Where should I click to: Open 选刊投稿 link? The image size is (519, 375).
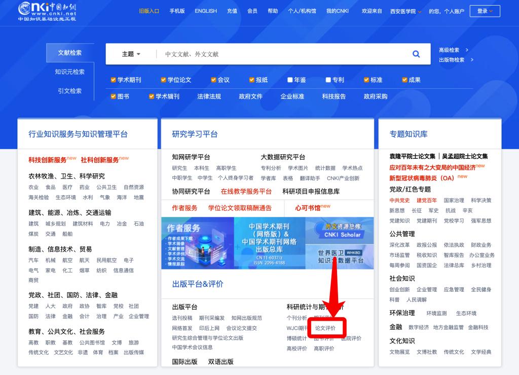[x=182, y=318]
